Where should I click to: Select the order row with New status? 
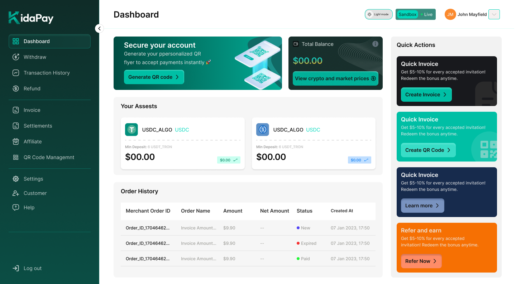(248, 228)
